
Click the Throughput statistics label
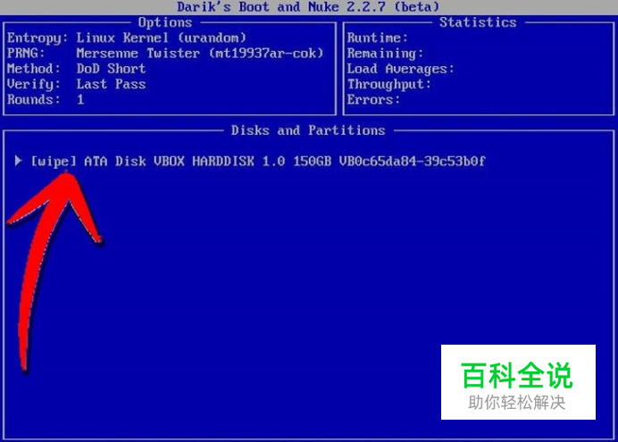pos(389,84)
